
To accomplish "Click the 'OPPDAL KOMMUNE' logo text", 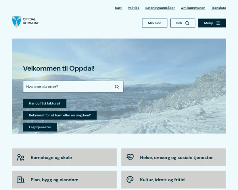I will (31, 21).
